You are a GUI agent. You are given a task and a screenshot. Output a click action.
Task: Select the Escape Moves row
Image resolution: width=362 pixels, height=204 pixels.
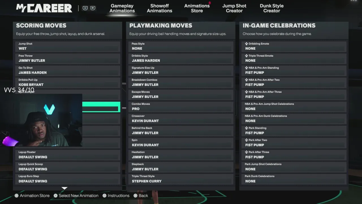[181, 95]
